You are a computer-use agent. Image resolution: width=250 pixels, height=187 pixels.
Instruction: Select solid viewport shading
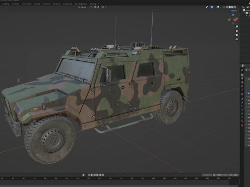pyautogui.click(x=230, y=7)
